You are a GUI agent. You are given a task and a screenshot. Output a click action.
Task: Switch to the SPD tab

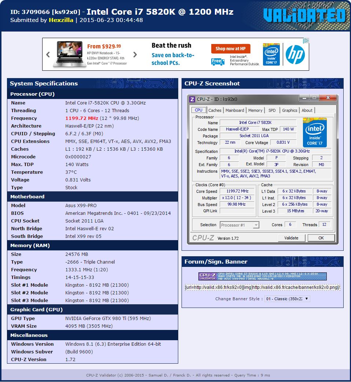(272, 110)
